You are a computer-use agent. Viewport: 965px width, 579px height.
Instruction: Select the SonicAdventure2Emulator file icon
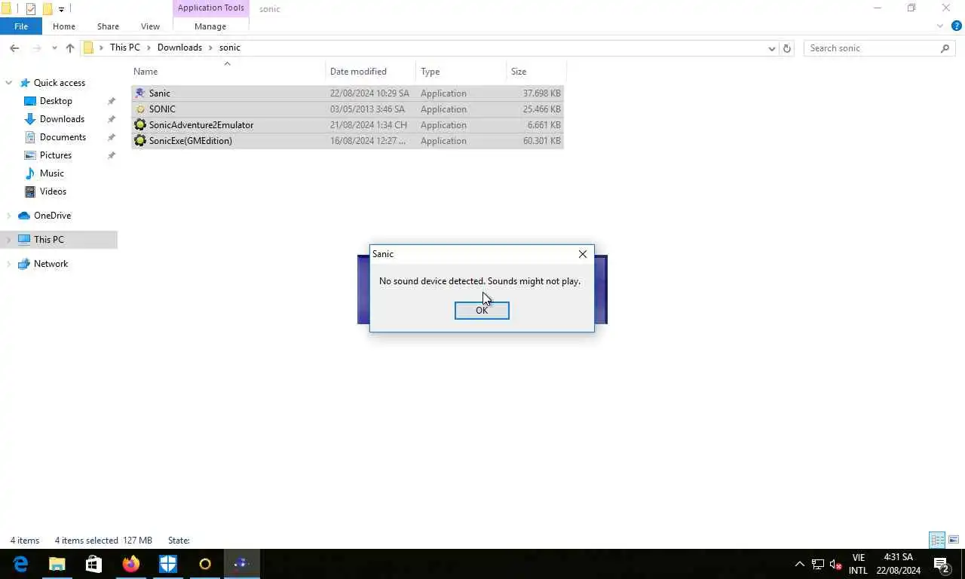139,125
